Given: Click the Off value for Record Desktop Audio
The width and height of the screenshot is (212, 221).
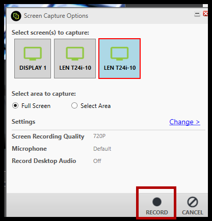Looking at the screenshot, I should [97, 161].
